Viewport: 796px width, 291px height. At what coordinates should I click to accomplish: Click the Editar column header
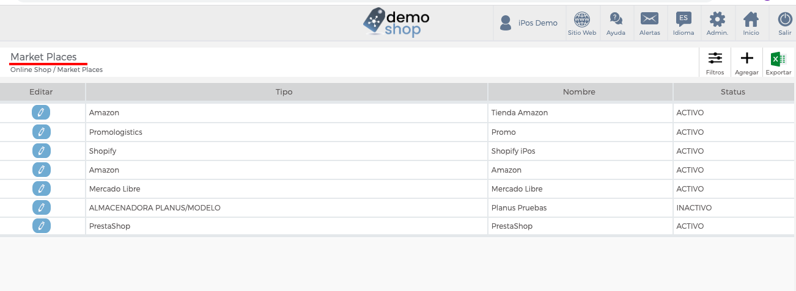click(42, 92)
